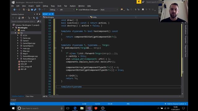The height and width of the screenshot is (111, 198).
Task: Open the Output panel tab
Action: pos(13,100)
